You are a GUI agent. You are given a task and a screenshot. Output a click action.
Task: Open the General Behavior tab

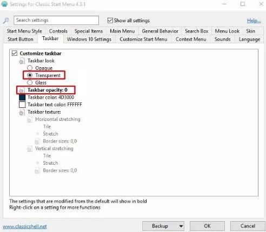160,31
